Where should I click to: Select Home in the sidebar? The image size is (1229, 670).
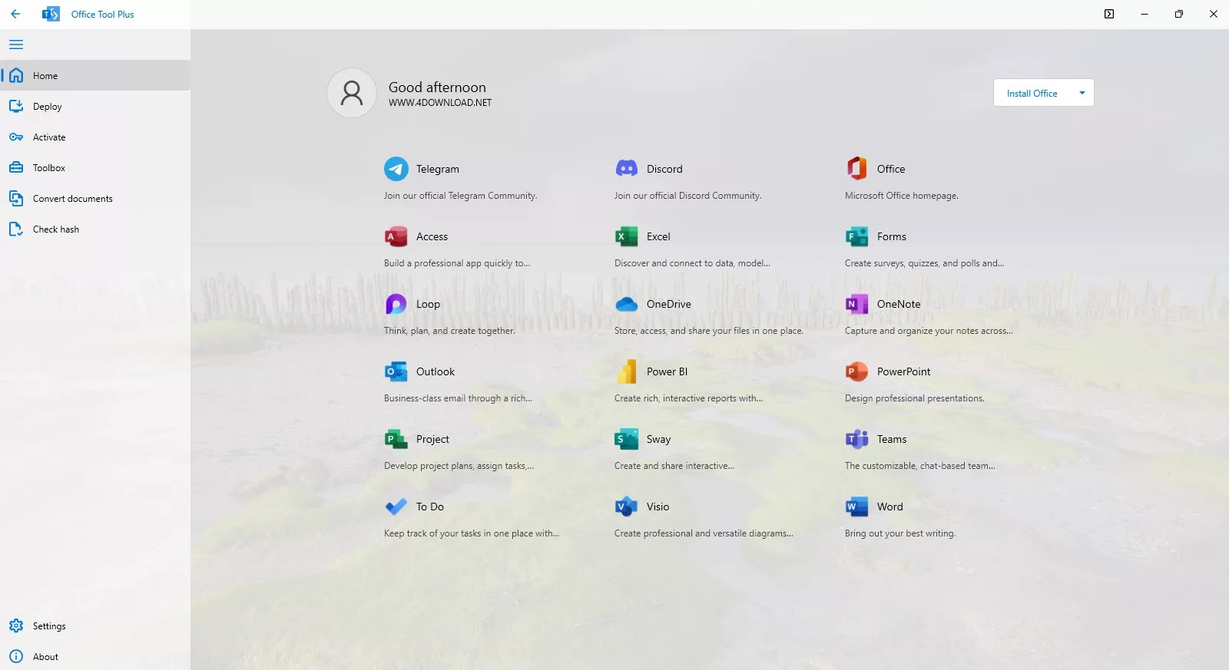95,75
